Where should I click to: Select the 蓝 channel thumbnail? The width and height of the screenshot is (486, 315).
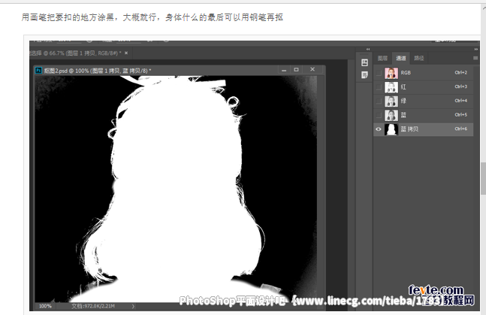pos(391,115)
